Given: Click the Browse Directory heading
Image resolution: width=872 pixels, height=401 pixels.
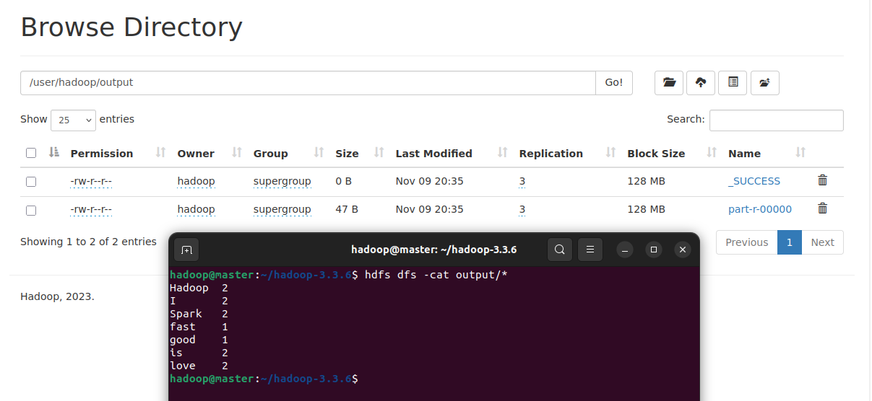Looking at the screenshot, I should [131, 27].
